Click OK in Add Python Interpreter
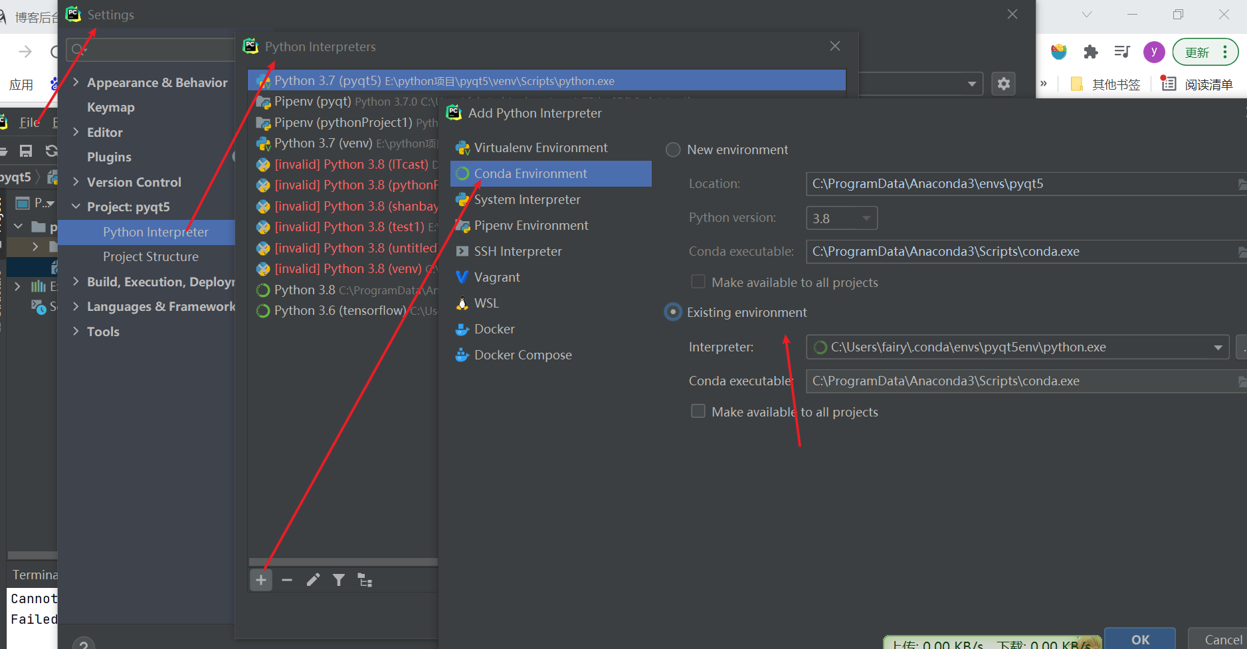The height and width of the screenshot is (649, 1247). [x=1140, y=639]
